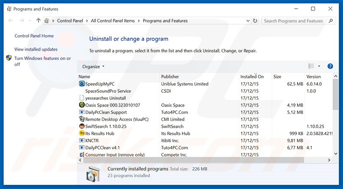Viewport: 343px width, 189px height.
Task: Click the horizontal scrollbar thumb
Action: pos(194,160)
